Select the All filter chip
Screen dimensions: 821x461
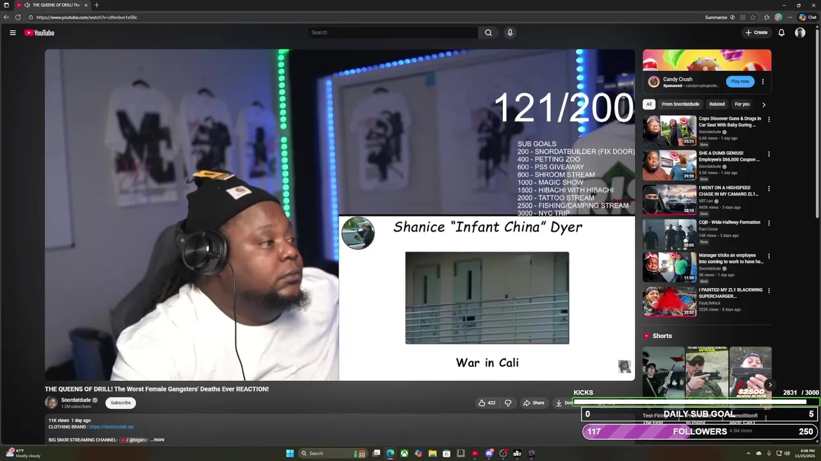649,104
